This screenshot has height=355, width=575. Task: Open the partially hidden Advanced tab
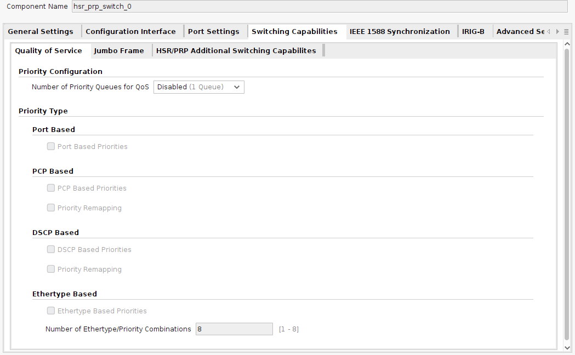coord(520,32)
